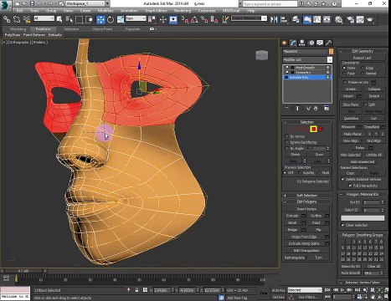This screenshot has height=301, width=391.
Task: Click the Select Object tool
Action: (59, 19)
